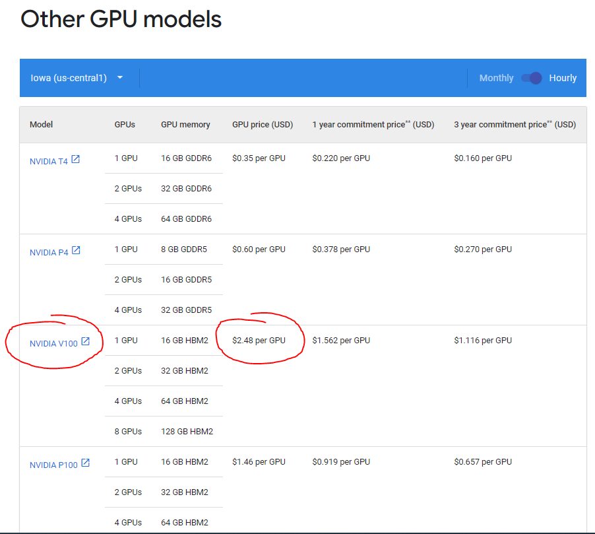The image size is (595, 534).
Task: Click the $1.116 per GPU price
Action: pyautogui.click(x=483, y=341)
